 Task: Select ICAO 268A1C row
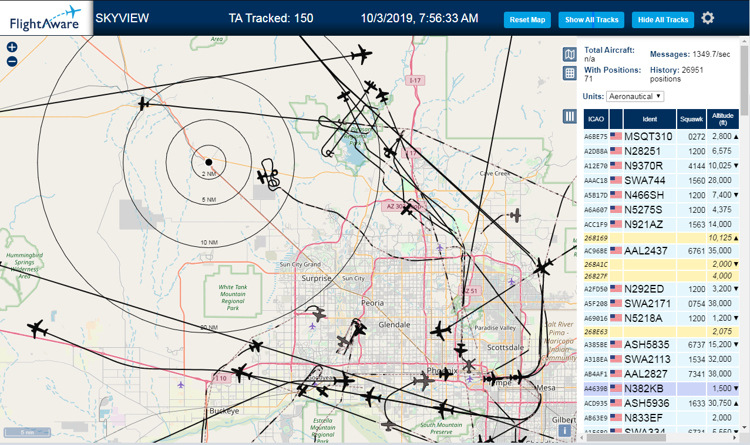[x=661, y=264]
